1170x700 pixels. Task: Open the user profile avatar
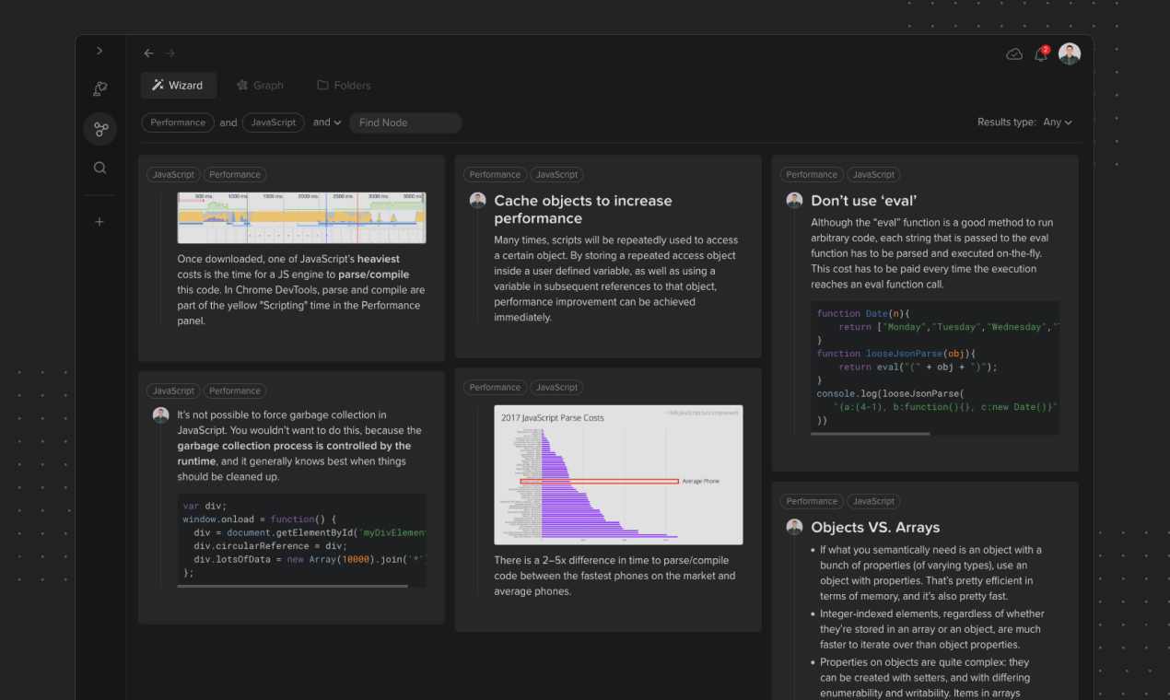(x=1069, y=53)
